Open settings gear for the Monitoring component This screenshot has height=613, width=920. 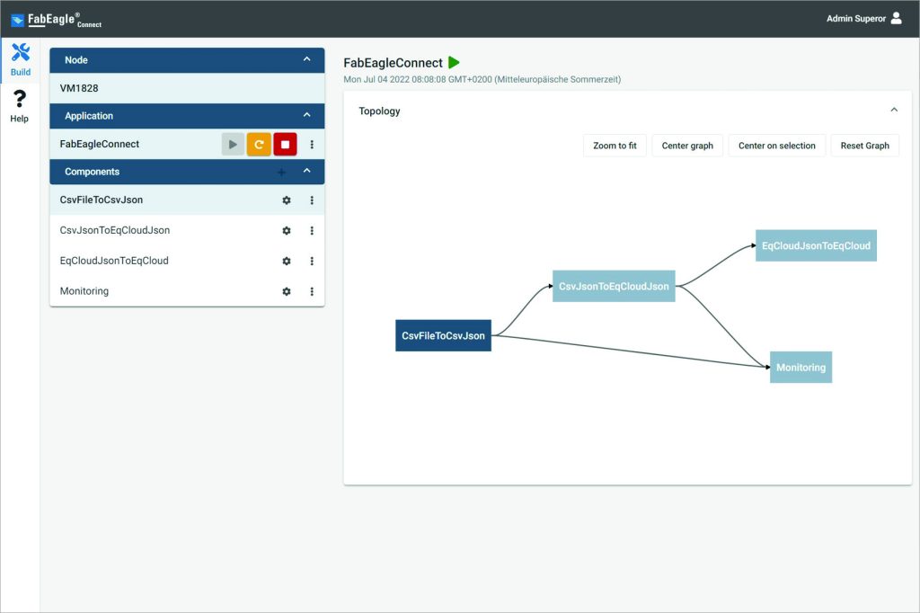tap(286, 291)
